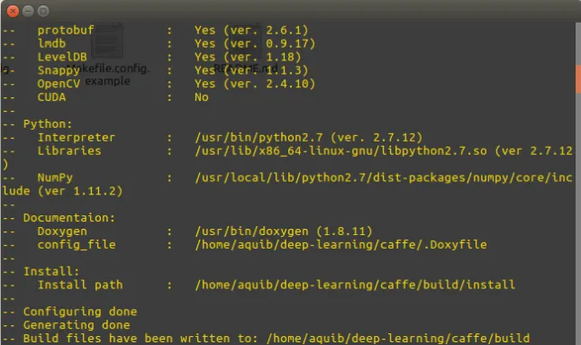Select the 'protobuf' text
This screenshot has height=345, width=581.
coord(66,30)
